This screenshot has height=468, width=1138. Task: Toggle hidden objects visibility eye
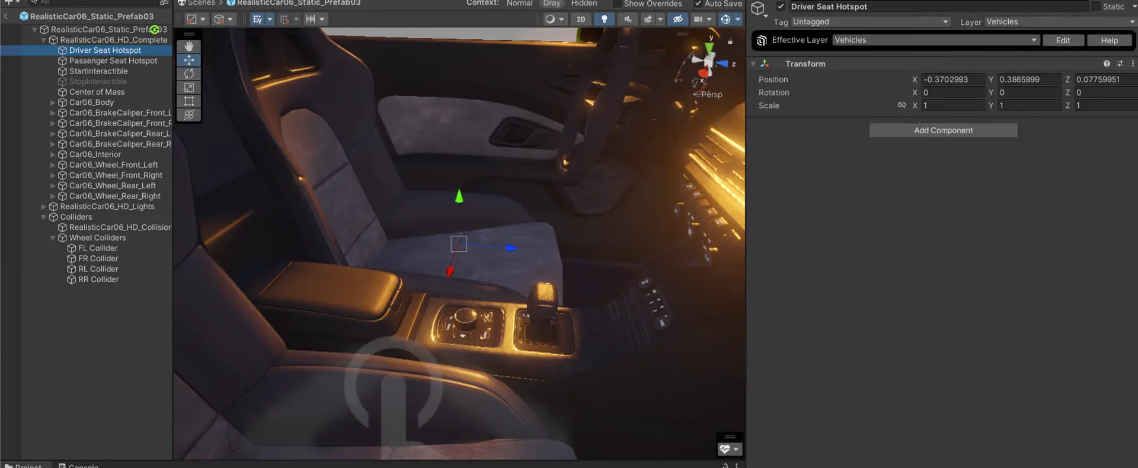(x=678, y=19)
